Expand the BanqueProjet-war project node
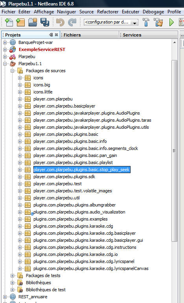The height and width of the screenshot is (303, 184). (x=5, y=42)
